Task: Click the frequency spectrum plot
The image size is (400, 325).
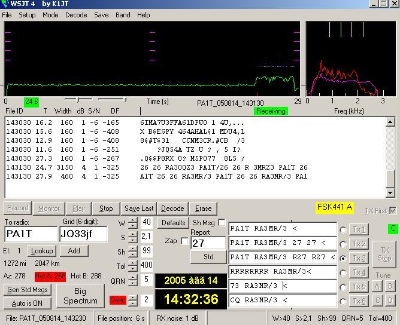Action: [x=351, y=59]
